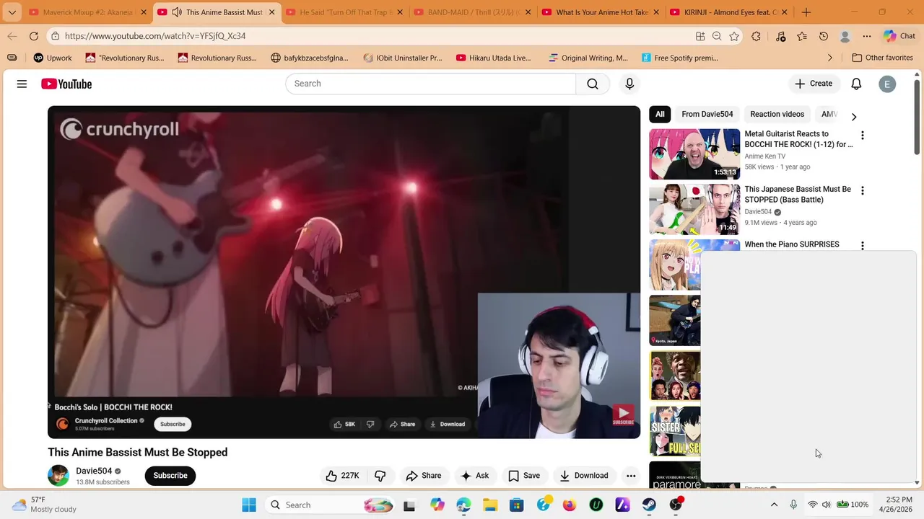Open browser extensions puzzle icon

coord(756,36)
